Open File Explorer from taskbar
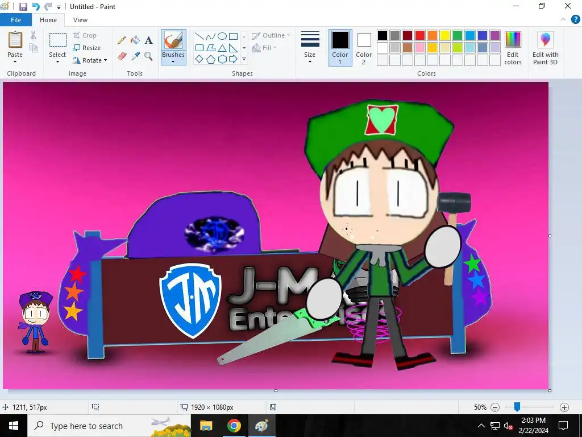Image resolution: width=582 pixels, height=437 pixels. tap(206, 426)
